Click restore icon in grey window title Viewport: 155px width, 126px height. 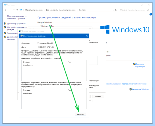pyautogui.click(x=20, y=31)
